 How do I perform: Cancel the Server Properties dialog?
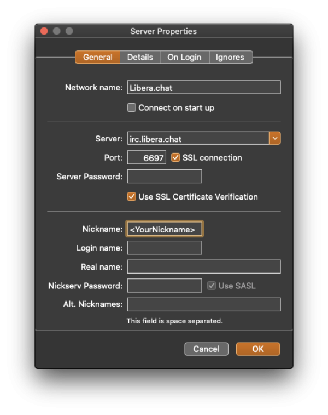coord(206,349)
